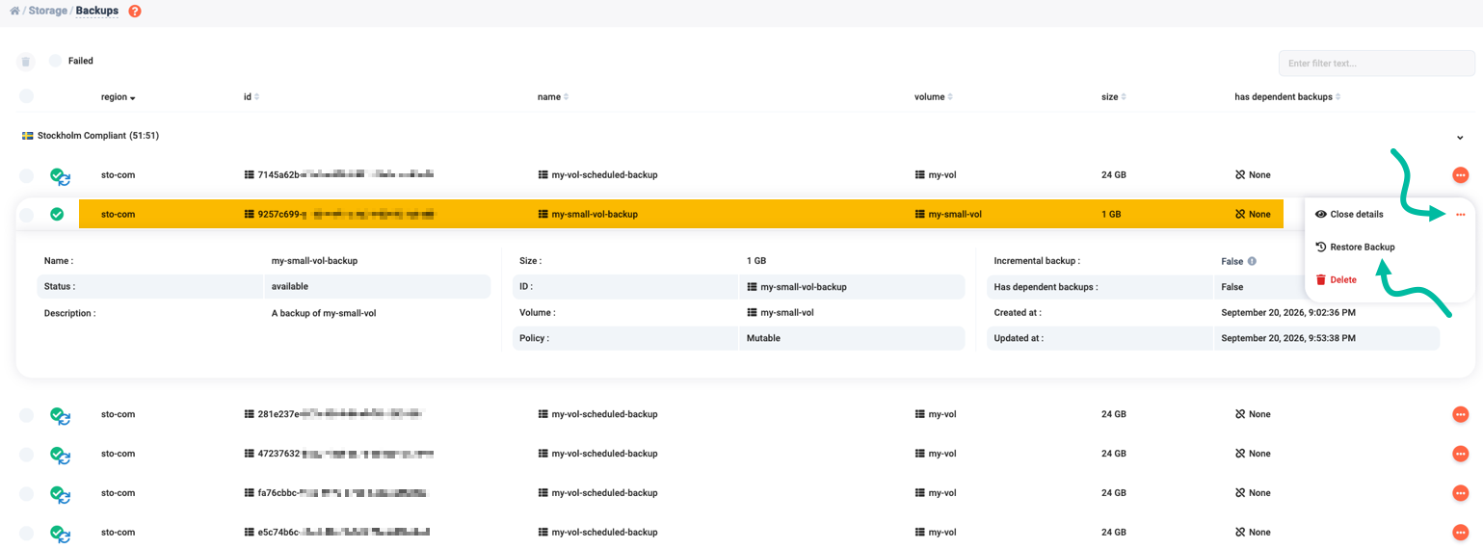
Task: Click my-vol volume of row e5c74b6c
Action: 936,532
